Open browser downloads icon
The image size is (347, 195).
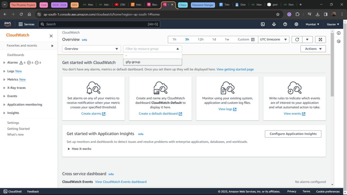click(x=317, y=14)
